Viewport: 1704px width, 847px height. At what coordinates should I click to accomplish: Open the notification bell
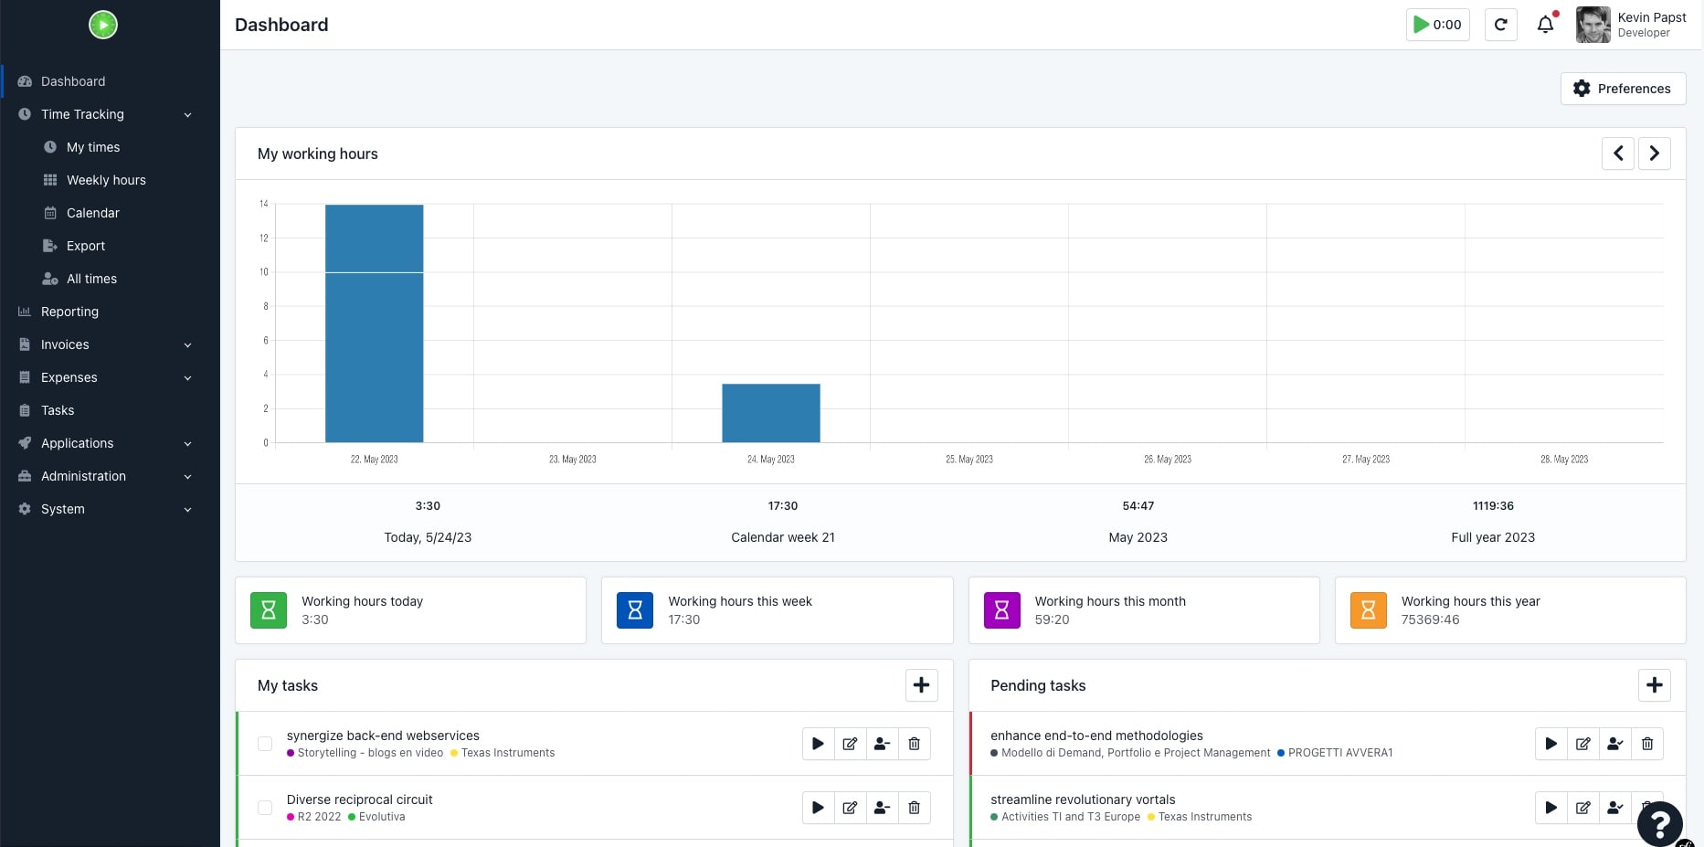pos(1545,25)
